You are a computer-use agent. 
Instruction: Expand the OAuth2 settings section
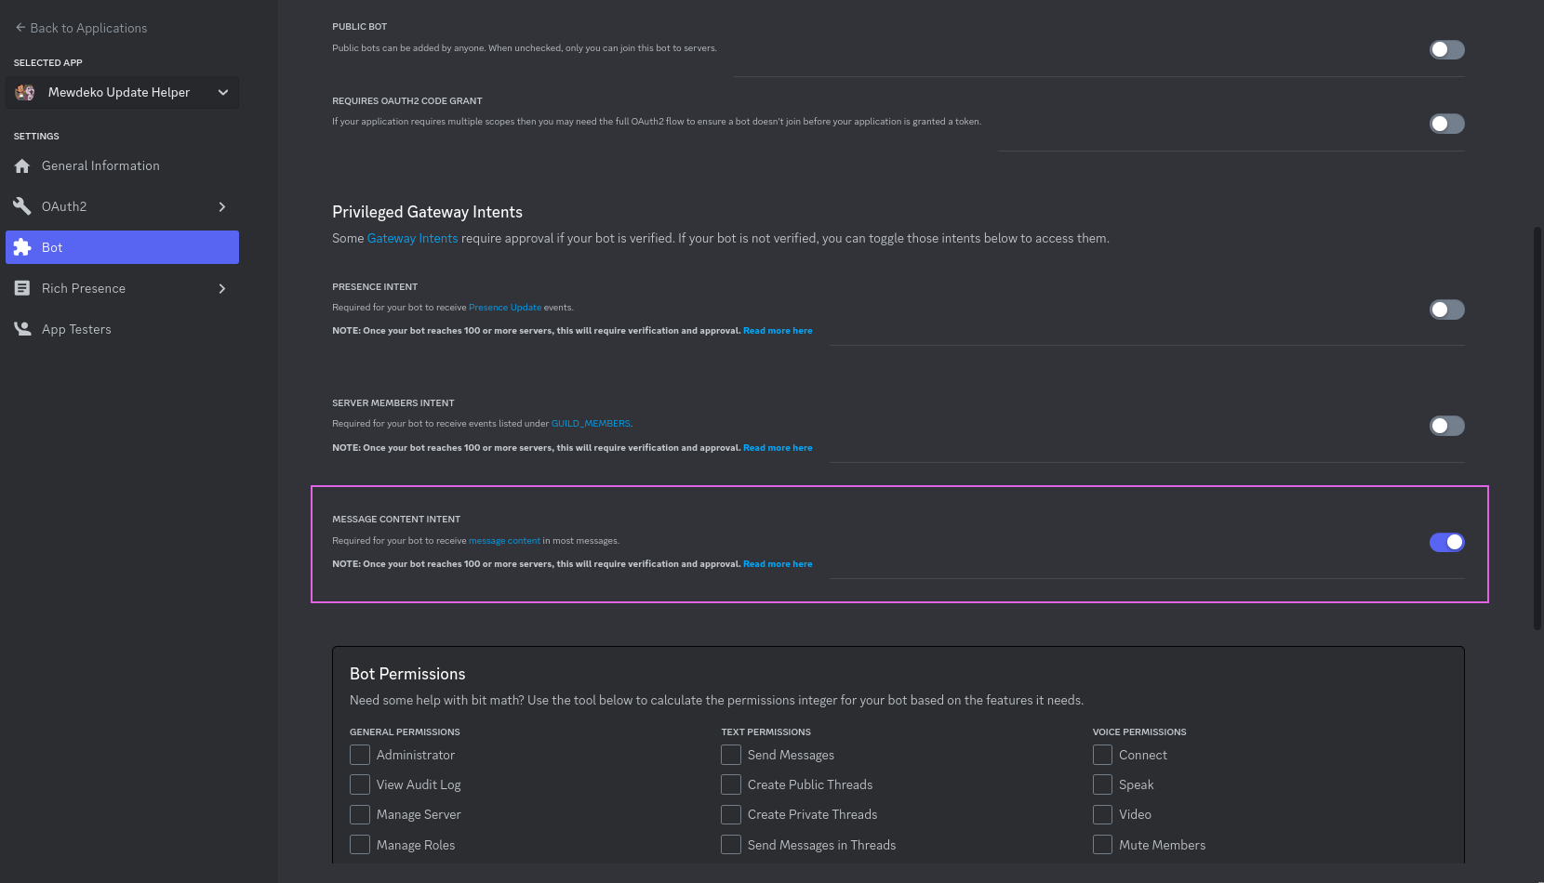click(x=222, y=205)
